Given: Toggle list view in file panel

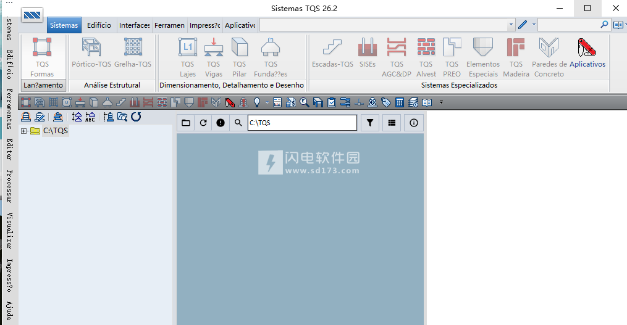Looking at the screenshot, I should tap(392, 123).
